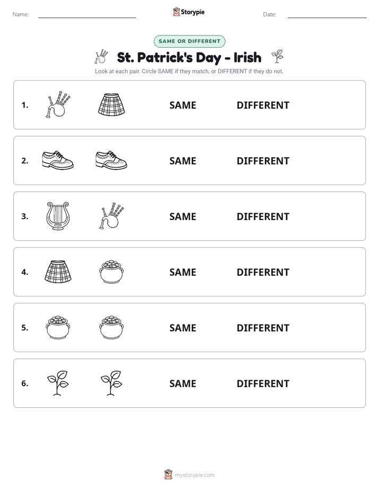379x490 pixels.
Task: Click the bagpipes picture in row 3
Action: 111,216
